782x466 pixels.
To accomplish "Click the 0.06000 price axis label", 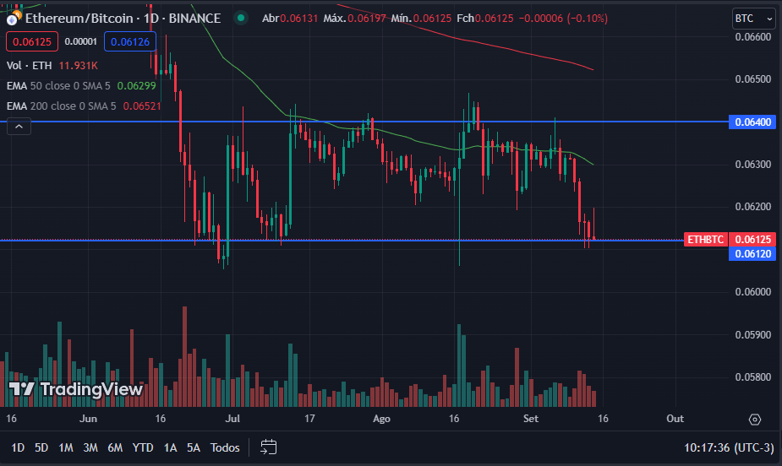I will [753, 292].
